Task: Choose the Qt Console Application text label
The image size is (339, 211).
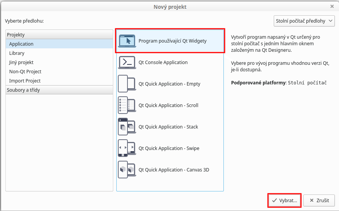Action: pos(163,62)
